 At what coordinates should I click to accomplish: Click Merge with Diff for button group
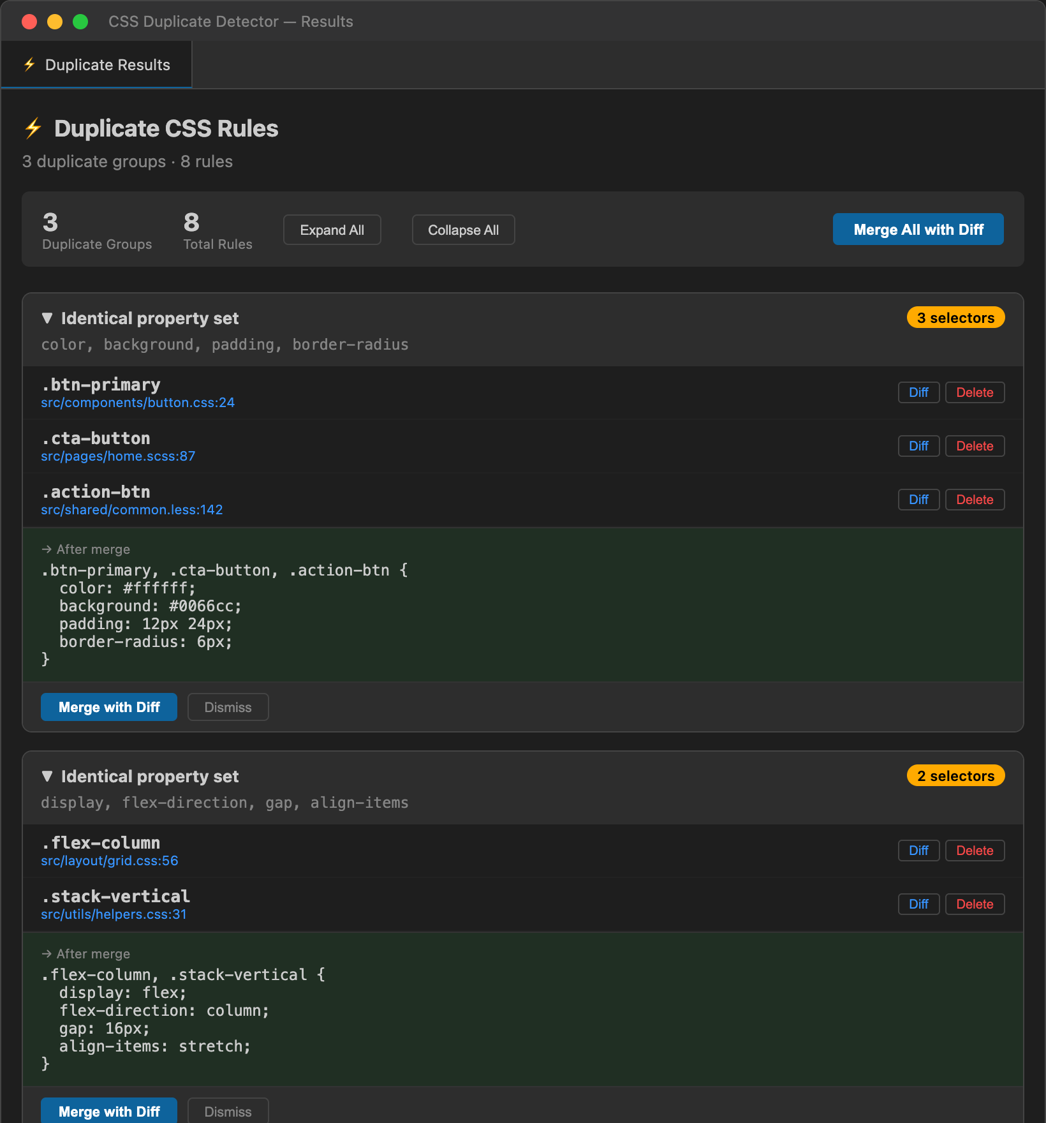(109, 707)
